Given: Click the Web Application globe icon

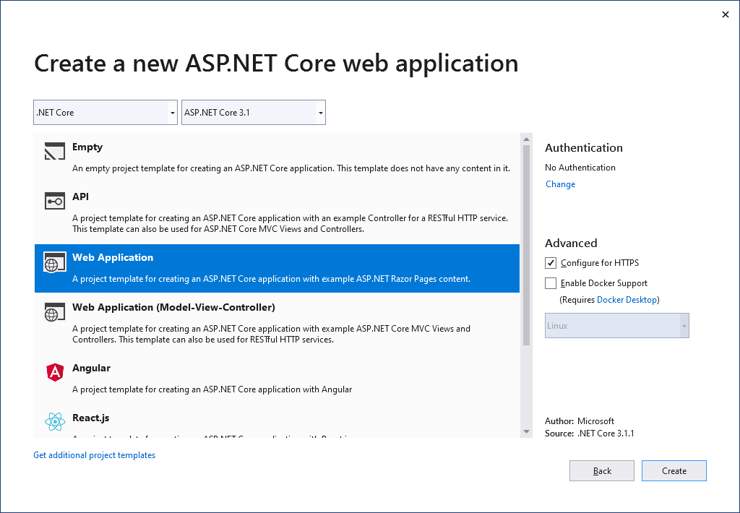Looking at the screenshot, I should pos(55,262).
